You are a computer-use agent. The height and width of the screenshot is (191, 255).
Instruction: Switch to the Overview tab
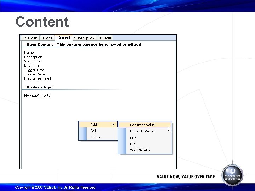tap(30, 38)
